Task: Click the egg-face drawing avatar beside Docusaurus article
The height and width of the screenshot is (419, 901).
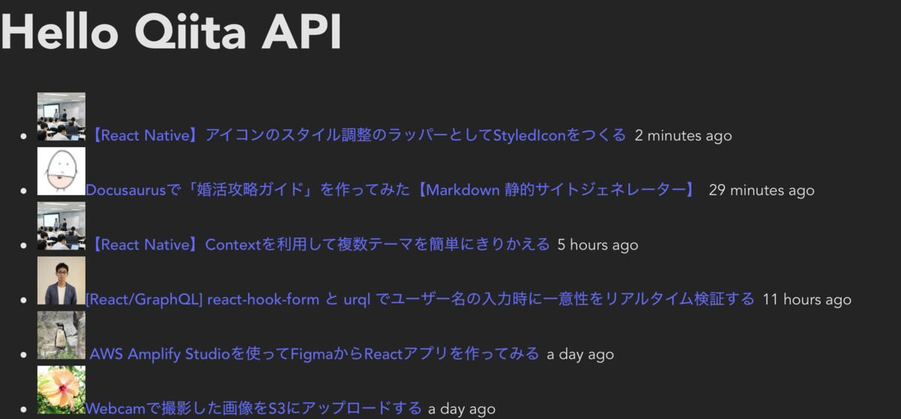Action: 62,171
